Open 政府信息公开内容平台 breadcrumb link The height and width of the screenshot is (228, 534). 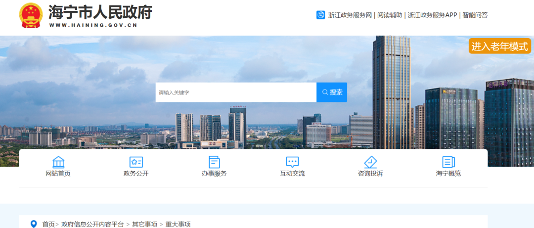[x=92, y=224]
